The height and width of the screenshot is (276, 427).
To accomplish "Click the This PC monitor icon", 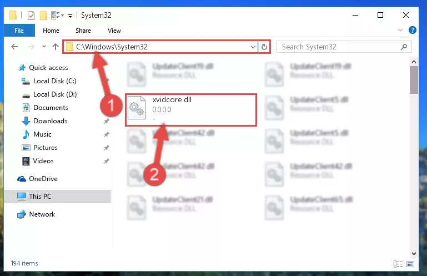I will click(x=22, y=197).
